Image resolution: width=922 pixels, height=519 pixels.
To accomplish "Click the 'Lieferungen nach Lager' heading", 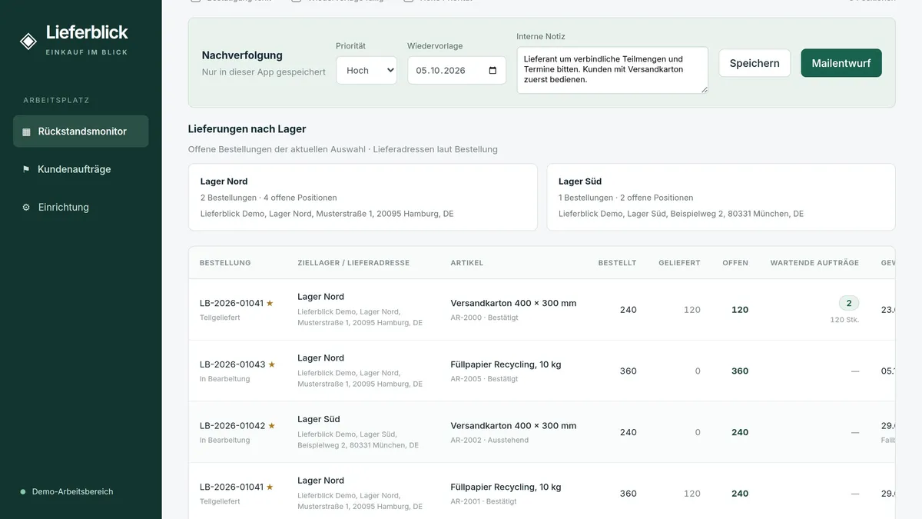I will [x=247, y=129].
